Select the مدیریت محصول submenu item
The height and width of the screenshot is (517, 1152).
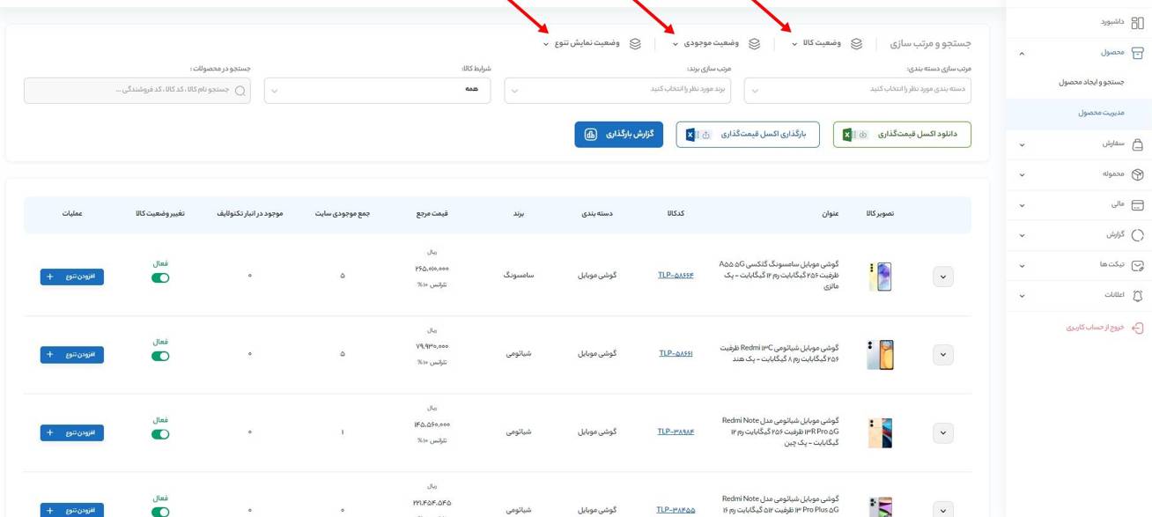point(1101,113)
